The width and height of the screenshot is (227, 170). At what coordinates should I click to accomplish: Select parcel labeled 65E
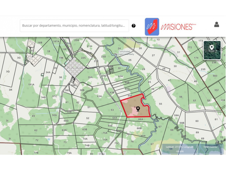[110, 126]
